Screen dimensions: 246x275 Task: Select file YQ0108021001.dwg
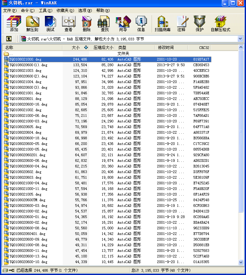coord(107,93)
